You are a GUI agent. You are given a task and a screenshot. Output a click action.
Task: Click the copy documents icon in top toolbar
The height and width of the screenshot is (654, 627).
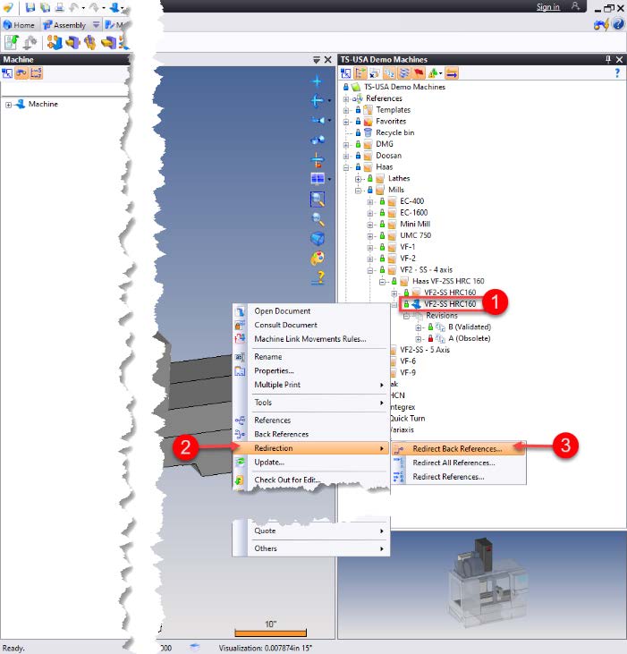(x=45, y=7)
